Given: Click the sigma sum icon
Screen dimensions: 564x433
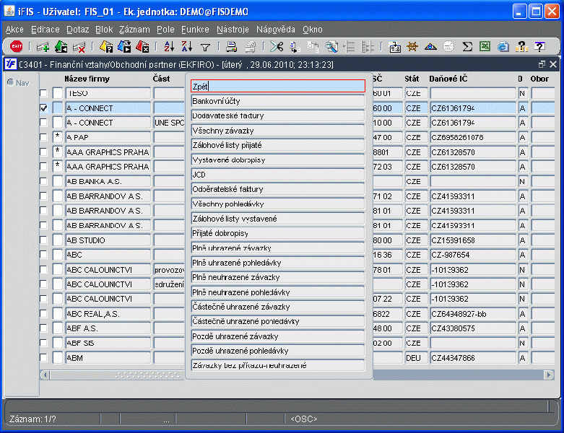Looking at the screenshot, I should [467, 47].
